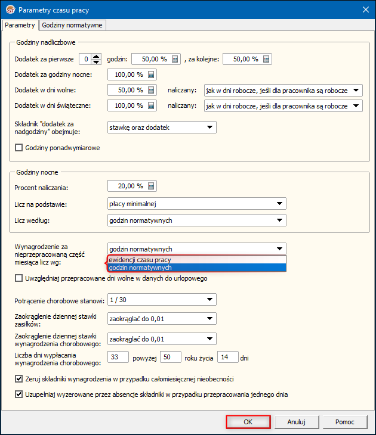This screenshot has height=435, width=376.
Task: Confirm with the OK button
Action: click(x=248, y=422)
